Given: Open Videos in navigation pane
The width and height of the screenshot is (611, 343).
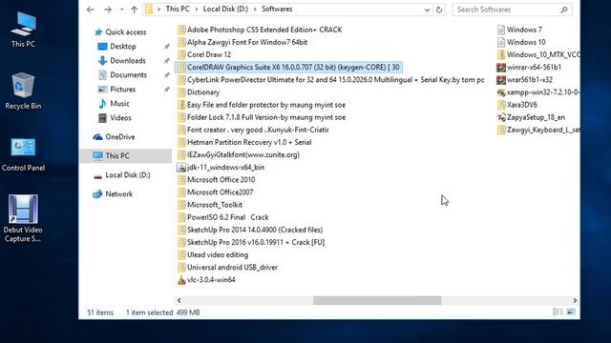Looking at the screenshot, I should (x=115, y=118).
